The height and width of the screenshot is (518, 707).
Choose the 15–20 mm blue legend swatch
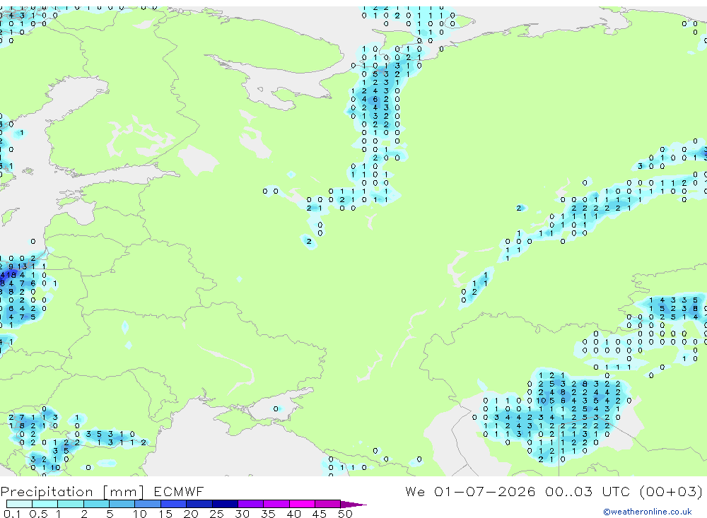[174, 504]
